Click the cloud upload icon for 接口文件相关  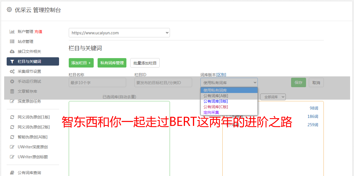click(x=12, y=51)
